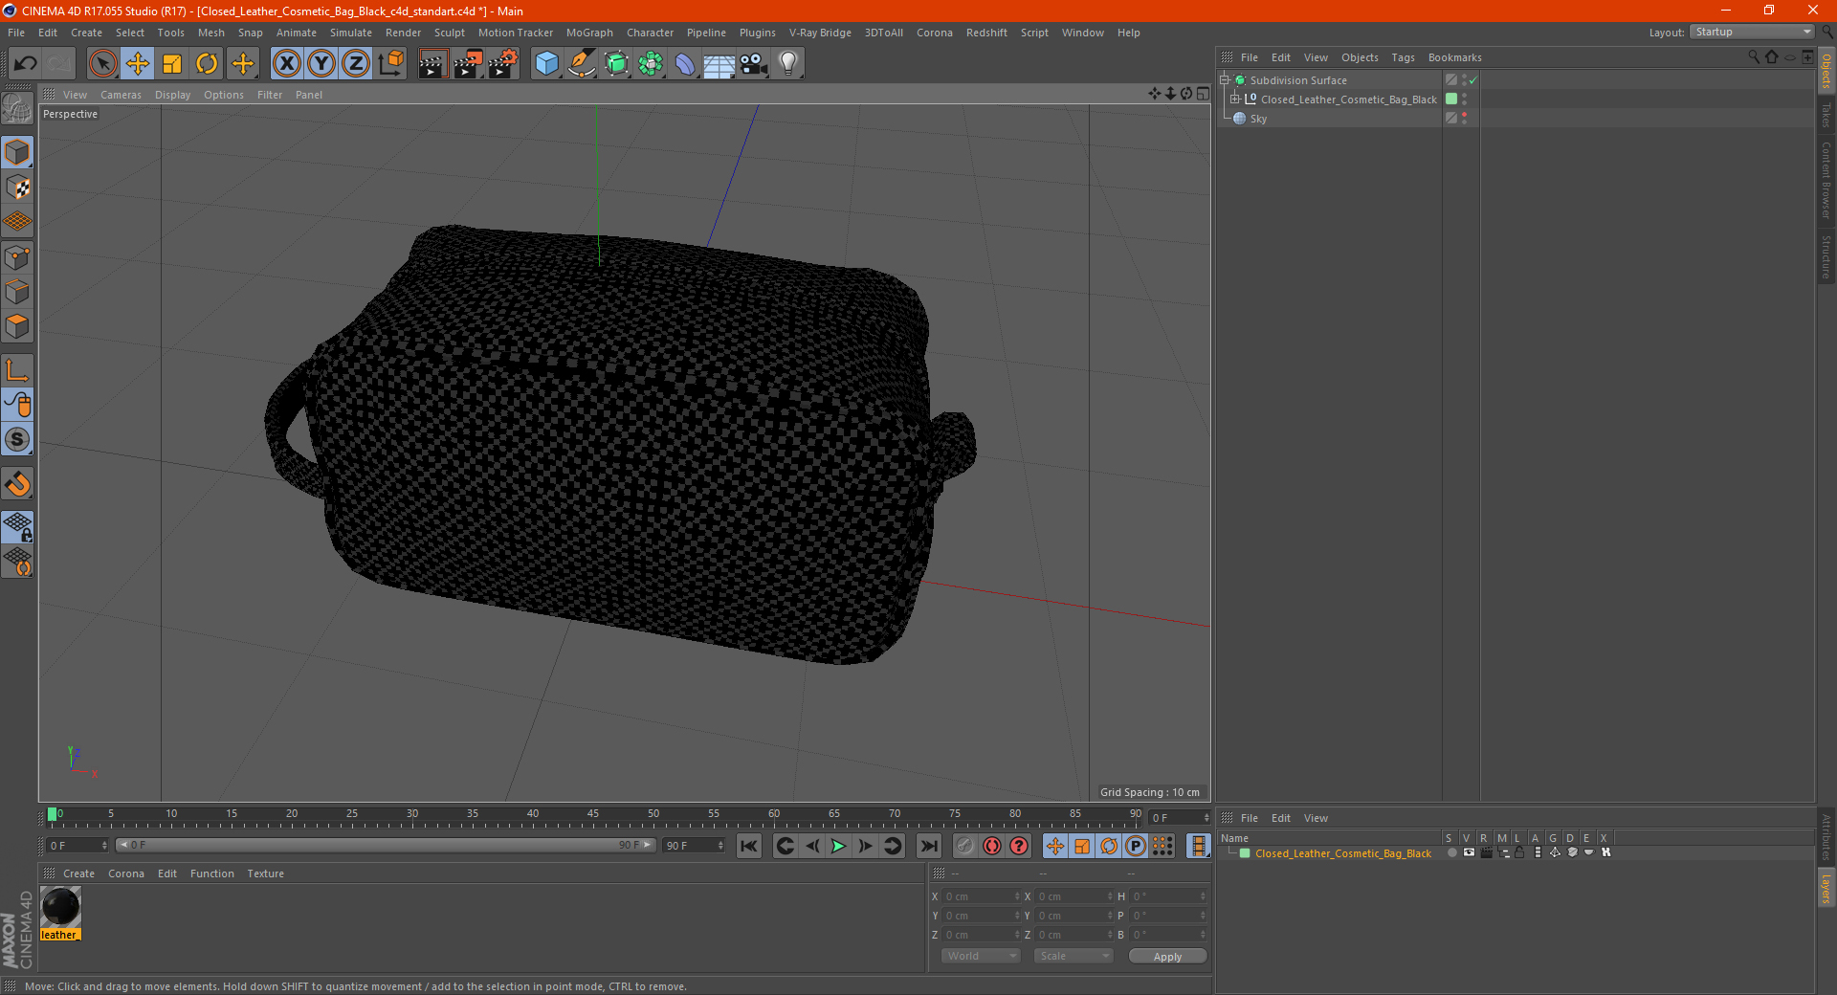This screenshot has height=995, width=1837.
Task: Enable Edges mode
Action: pos(17,292)
